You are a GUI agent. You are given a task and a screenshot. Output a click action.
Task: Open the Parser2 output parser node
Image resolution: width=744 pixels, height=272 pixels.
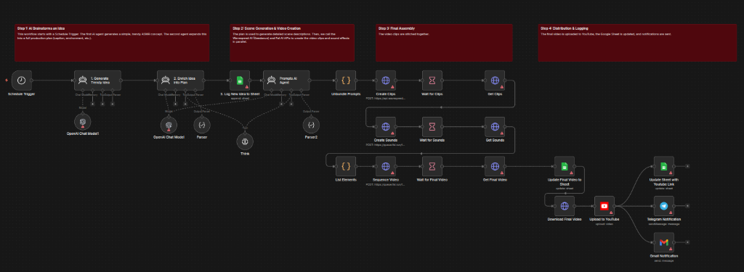coord(311,125)
